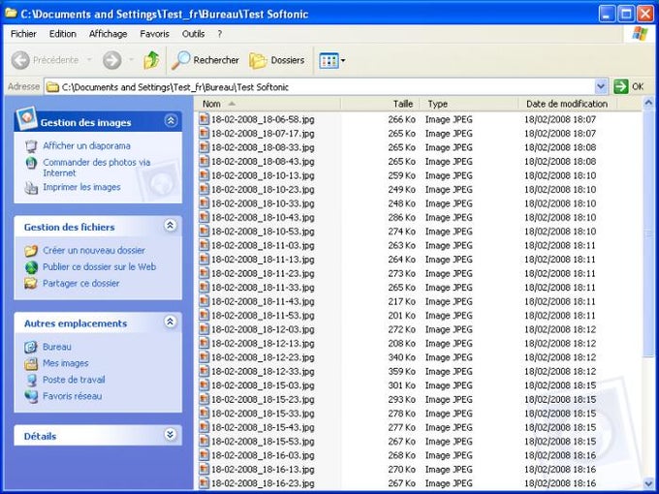The image size is (659, 494).
Task: Click the file list scrollbar down arrow
Action: coord(648,484)
